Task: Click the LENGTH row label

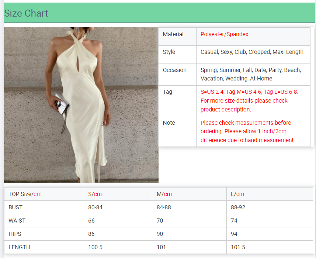Action: (19, 247)
